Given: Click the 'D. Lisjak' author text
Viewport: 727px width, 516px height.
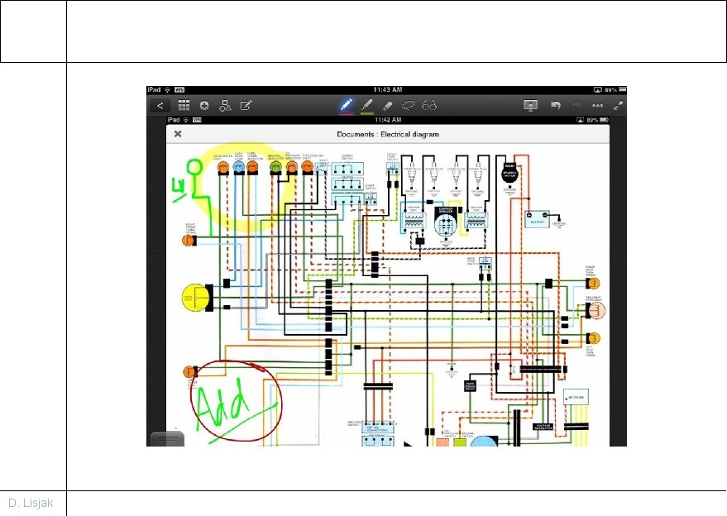Looking at the screenshot, I should click(x=31, y=503).
